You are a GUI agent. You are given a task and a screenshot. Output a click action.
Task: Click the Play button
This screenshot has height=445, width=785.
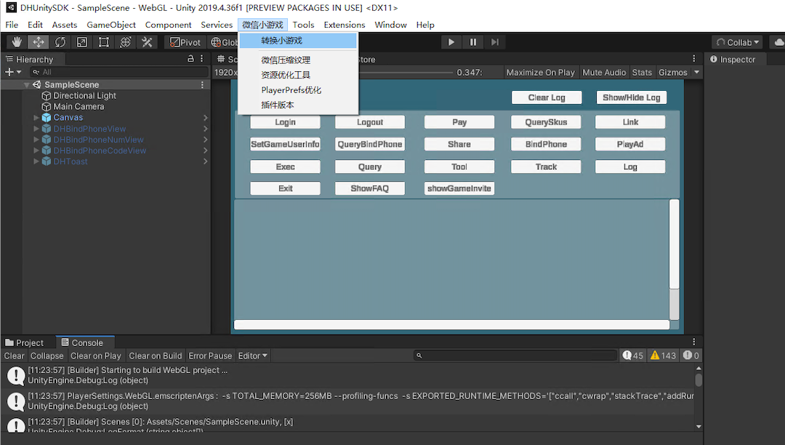pos(451,42)
